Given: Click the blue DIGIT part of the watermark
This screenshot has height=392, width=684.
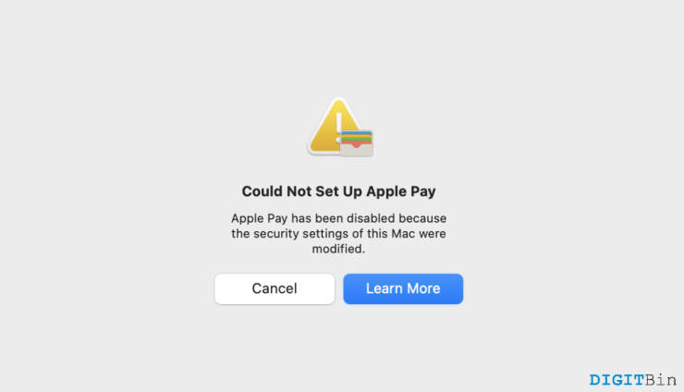Looking at the screenshot, I should 617,380.
